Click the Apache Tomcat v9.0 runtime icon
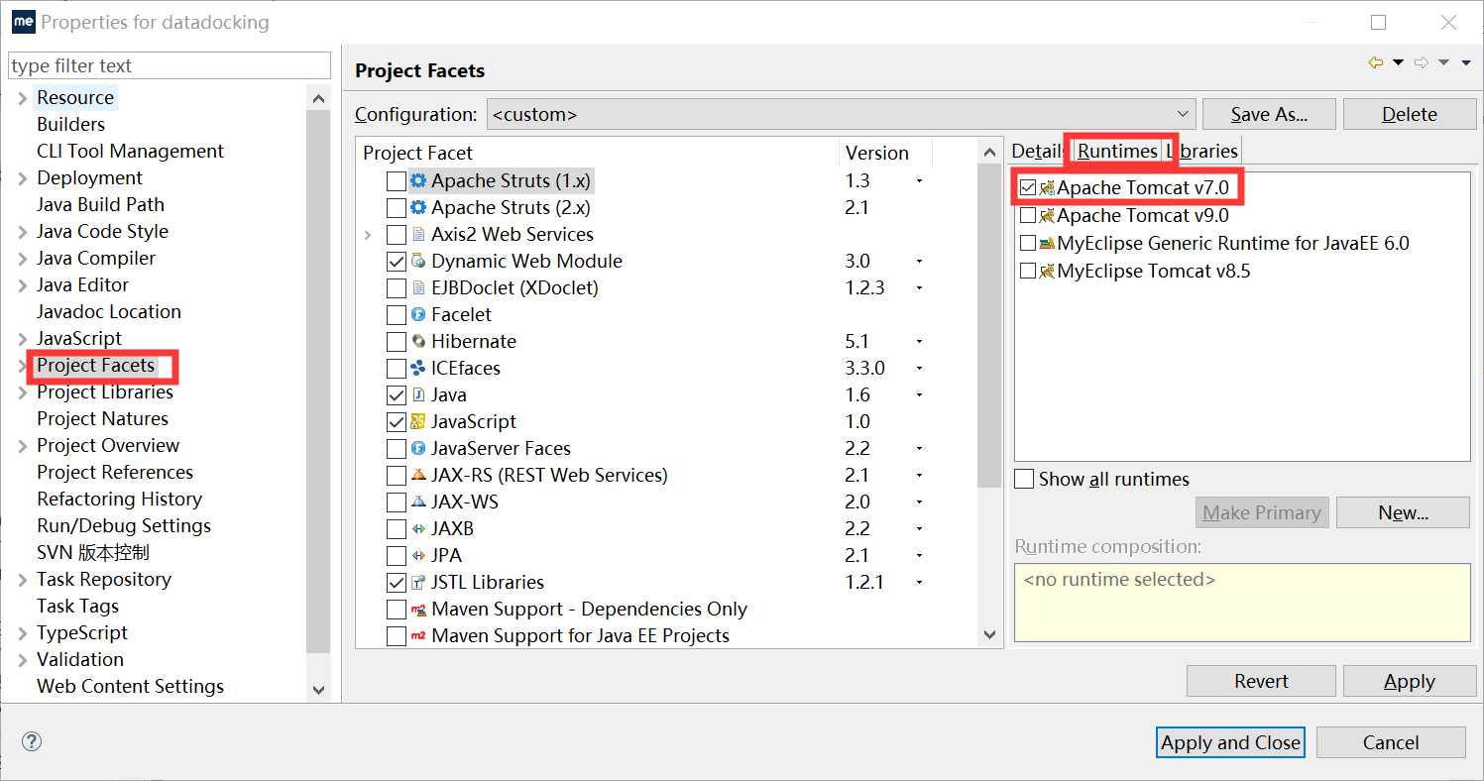The height and width of the screenshot is (781, 1484). pos(1047,215)
